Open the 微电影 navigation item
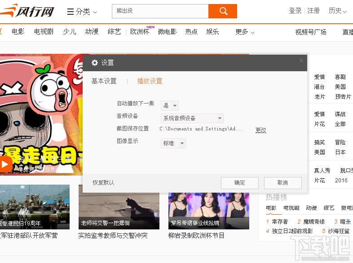 tap(167, 31)
